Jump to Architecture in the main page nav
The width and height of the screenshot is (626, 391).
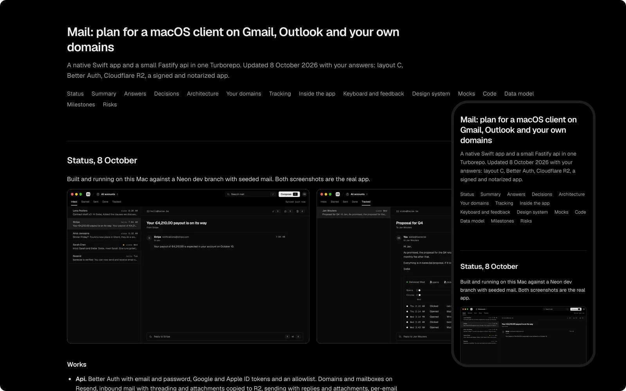203,94
